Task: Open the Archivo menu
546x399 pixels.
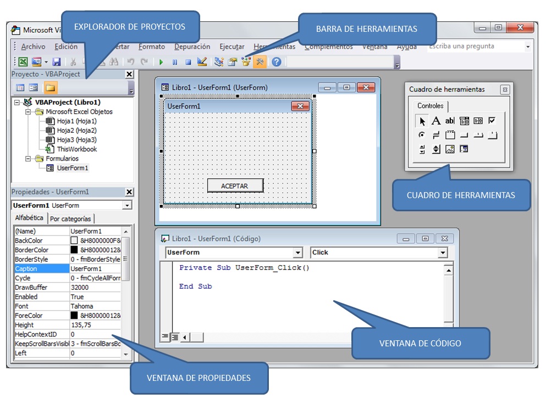Action: click(x=33, y=47)
